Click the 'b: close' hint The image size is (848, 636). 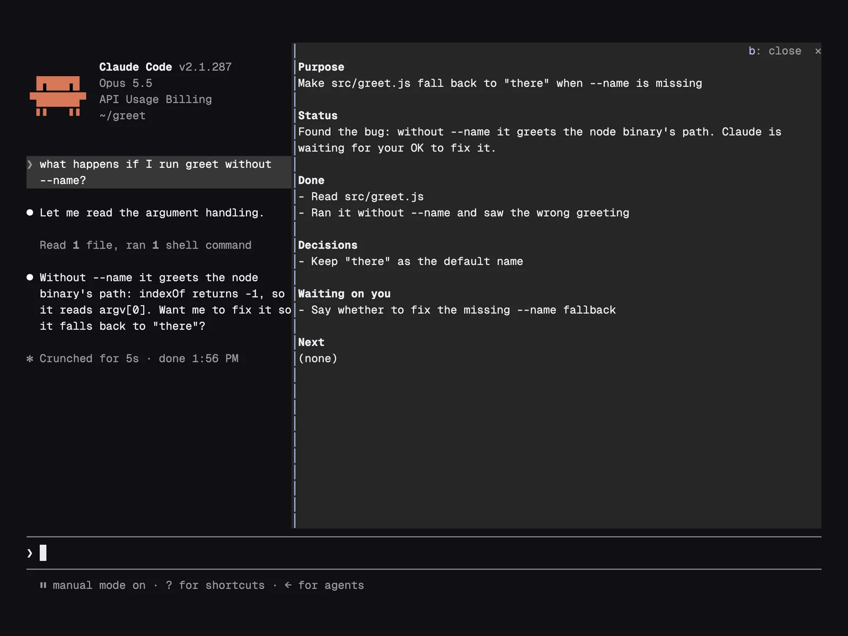[x=774, y=51]
